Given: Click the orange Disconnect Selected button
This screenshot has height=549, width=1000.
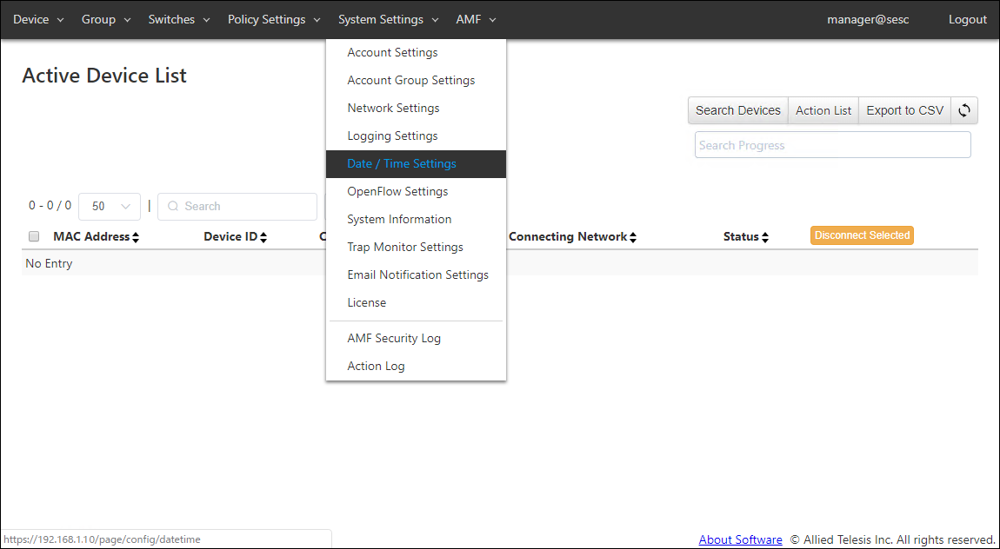Looking at the screenshot, I should click(862, 235).
